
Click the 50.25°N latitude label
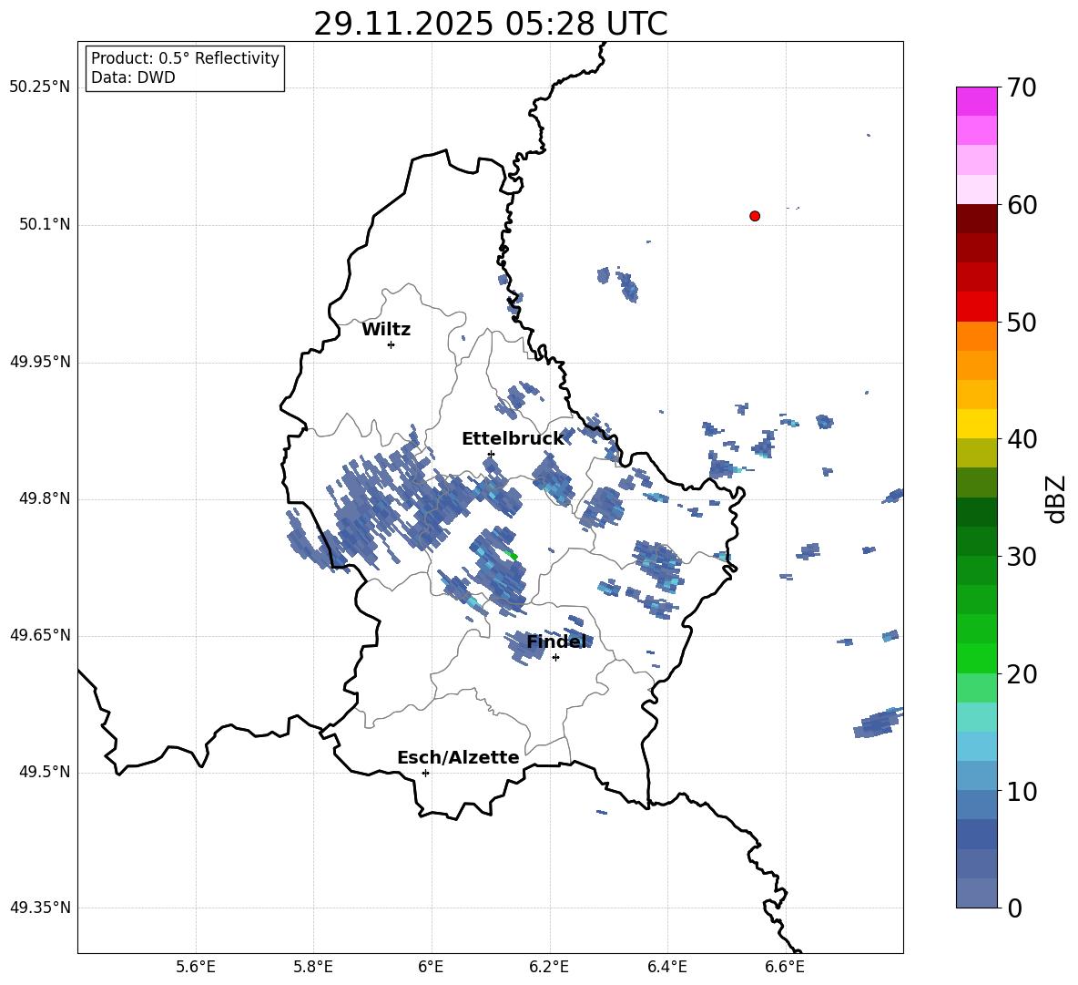pyautogui.click(x=40, y=87)
